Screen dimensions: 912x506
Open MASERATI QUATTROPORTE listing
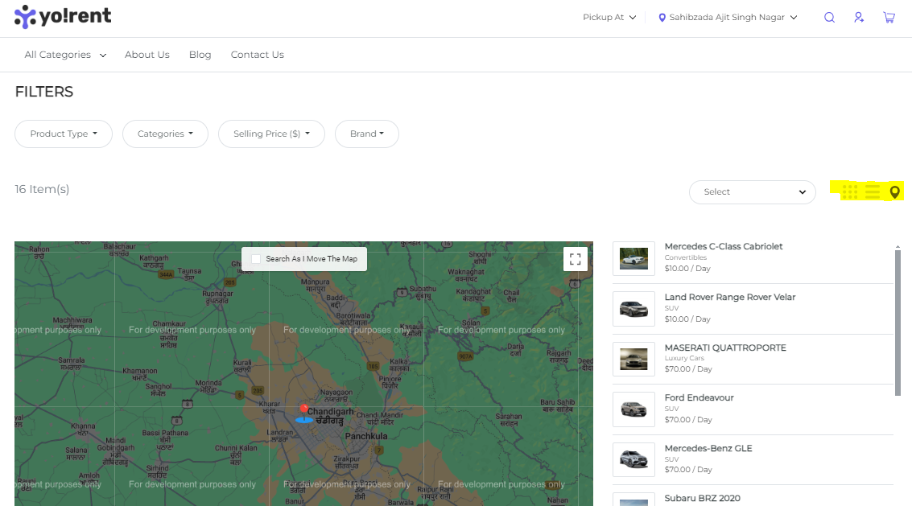pos(725,348)
